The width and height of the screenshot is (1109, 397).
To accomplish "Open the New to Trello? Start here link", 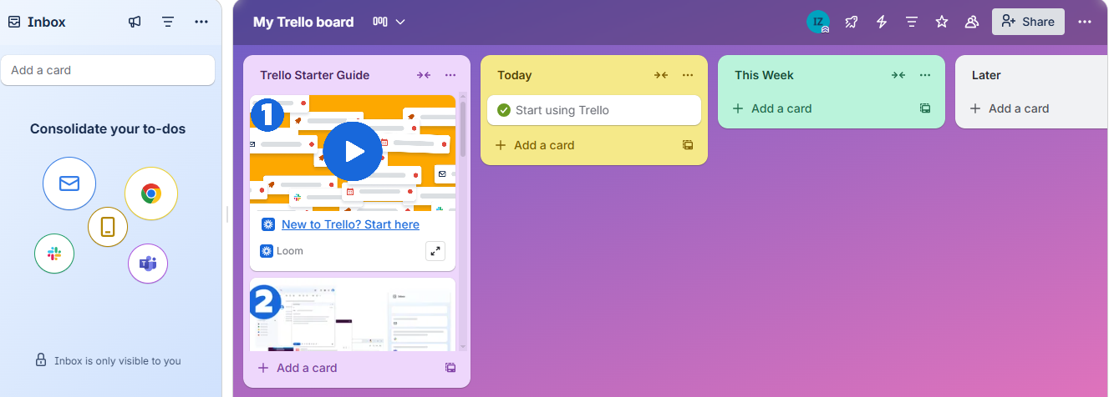I will point(350,224).
